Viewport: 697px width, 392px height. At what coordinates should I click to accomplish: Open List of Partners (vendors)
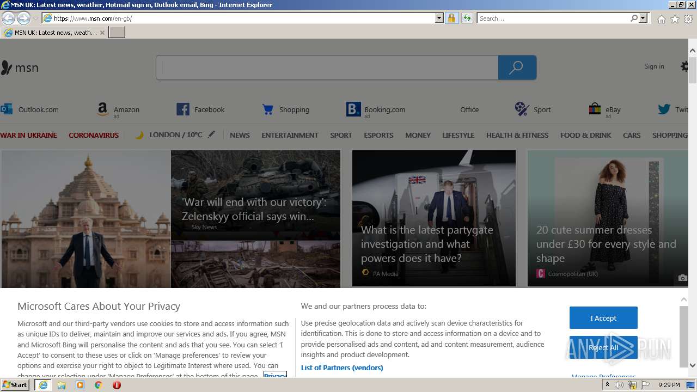pyautogui.click(x=342, y=367)
